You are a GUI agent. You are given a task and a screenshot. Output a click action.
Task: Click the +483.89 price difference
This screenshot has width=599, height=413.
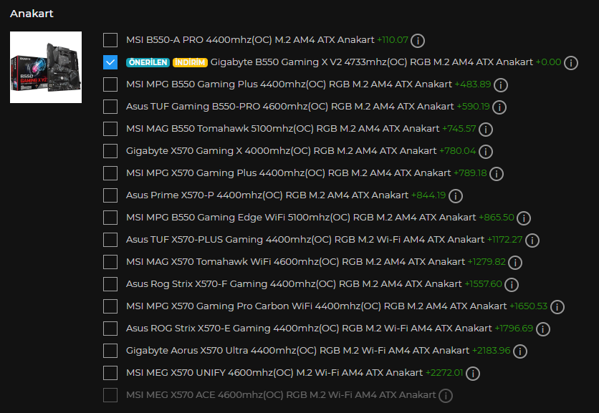tap(473, 84)
